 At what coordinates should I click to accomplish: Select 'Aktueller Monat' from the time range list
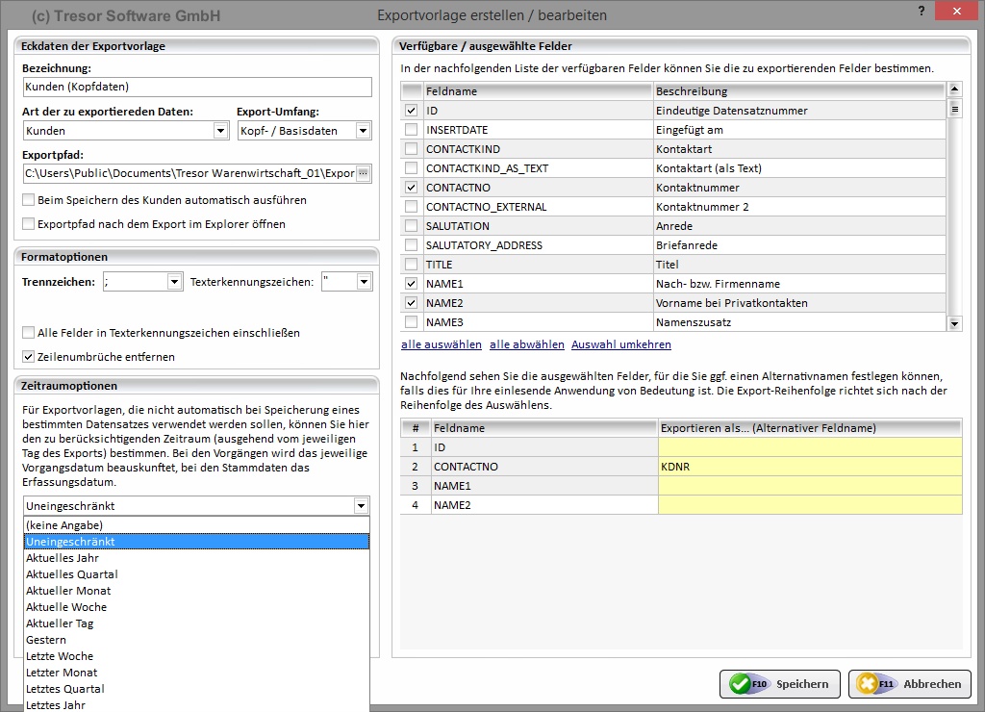coord(68,591)
